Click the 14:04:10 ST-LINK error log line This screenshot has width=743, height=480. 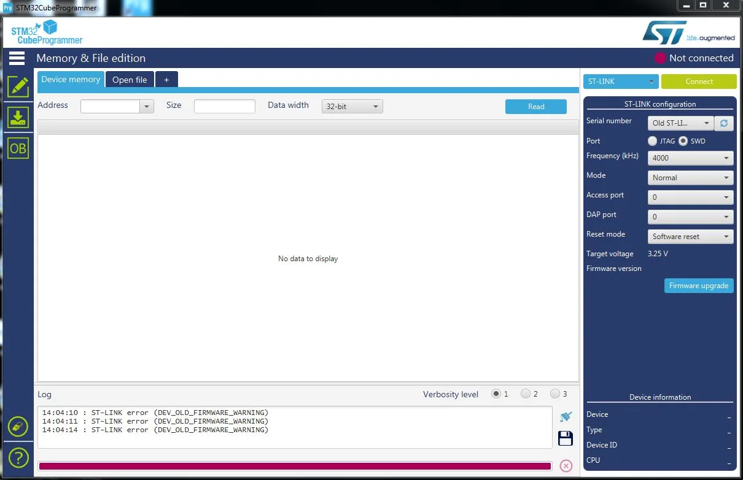[155, 413]
